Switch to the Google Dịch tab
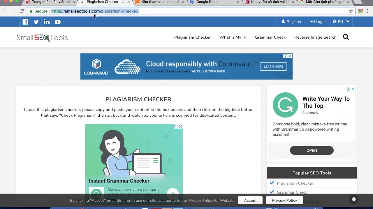 (x=213, y=2)
